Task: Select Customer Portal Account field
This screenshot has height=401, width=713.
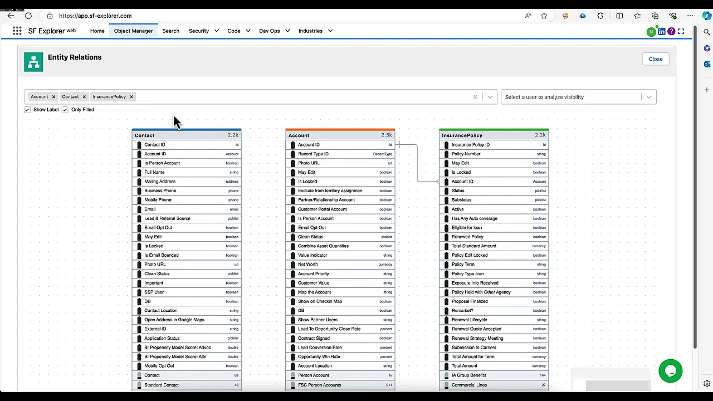Action: [x=340, y=209]
